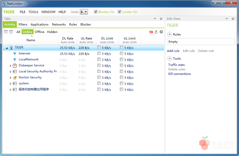Viewport: 239px width, 156px height.
Task: Toggle the Blocker On checkbox
Action: click(x=96, y=12)
